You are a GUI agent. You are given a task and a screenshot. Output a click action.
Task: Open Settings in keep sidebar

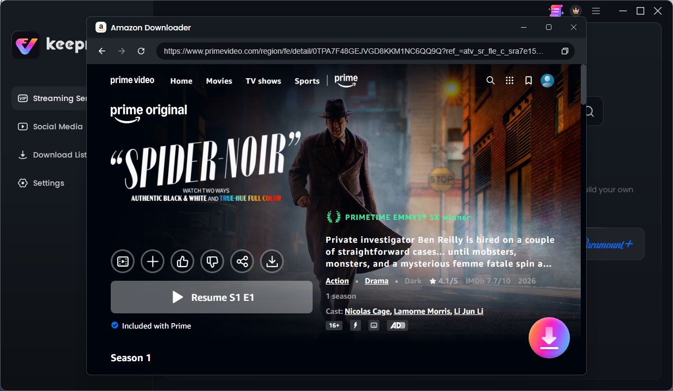pyautogui.click(x=41, y=183)
